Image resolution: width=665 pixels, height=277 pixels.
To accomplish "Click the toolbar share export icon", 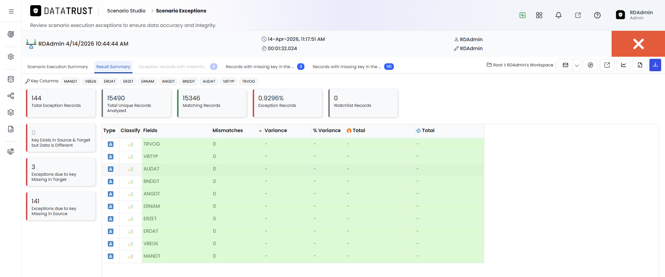I will coord(607,65).
